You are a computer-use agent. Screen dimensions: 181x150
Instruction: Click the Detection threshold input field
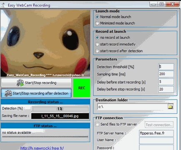166,66
